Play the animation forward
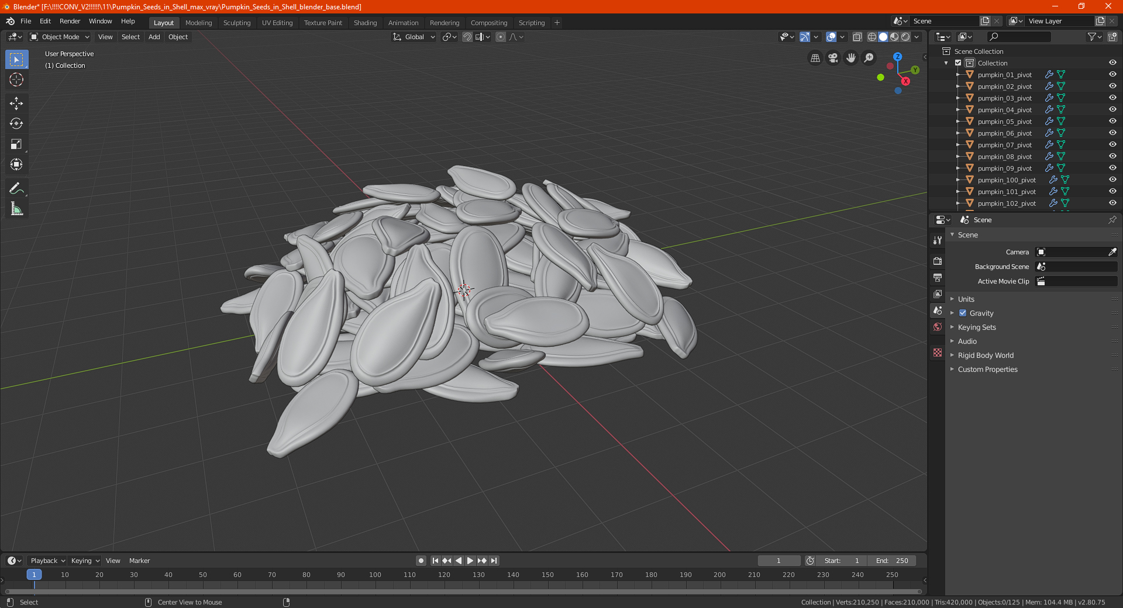The image size is (1123, 608). tap(470, 561)
